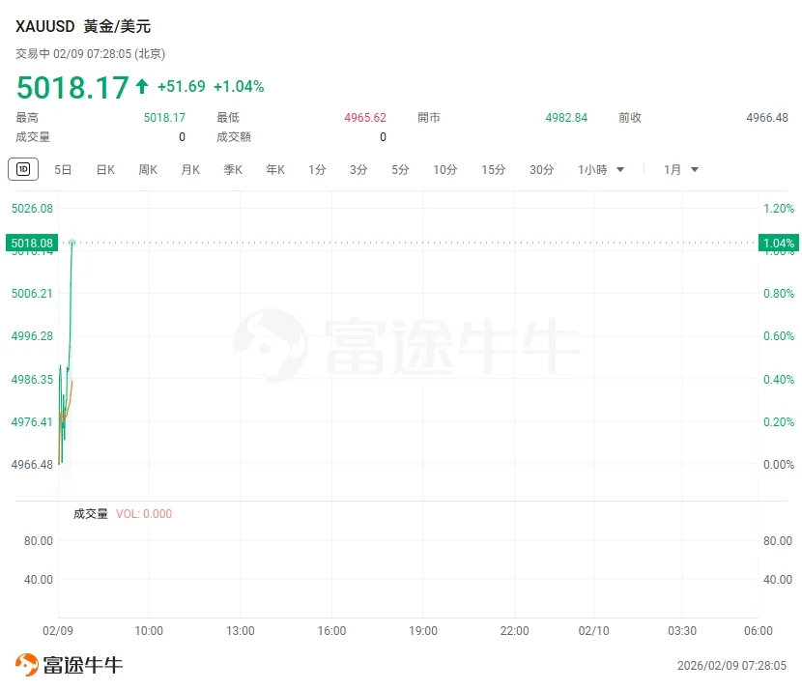This screenshot has height=691, width=802.
Task: Select the 1分 minute interval
Action: pyautogui.click(x=317, y=170)
